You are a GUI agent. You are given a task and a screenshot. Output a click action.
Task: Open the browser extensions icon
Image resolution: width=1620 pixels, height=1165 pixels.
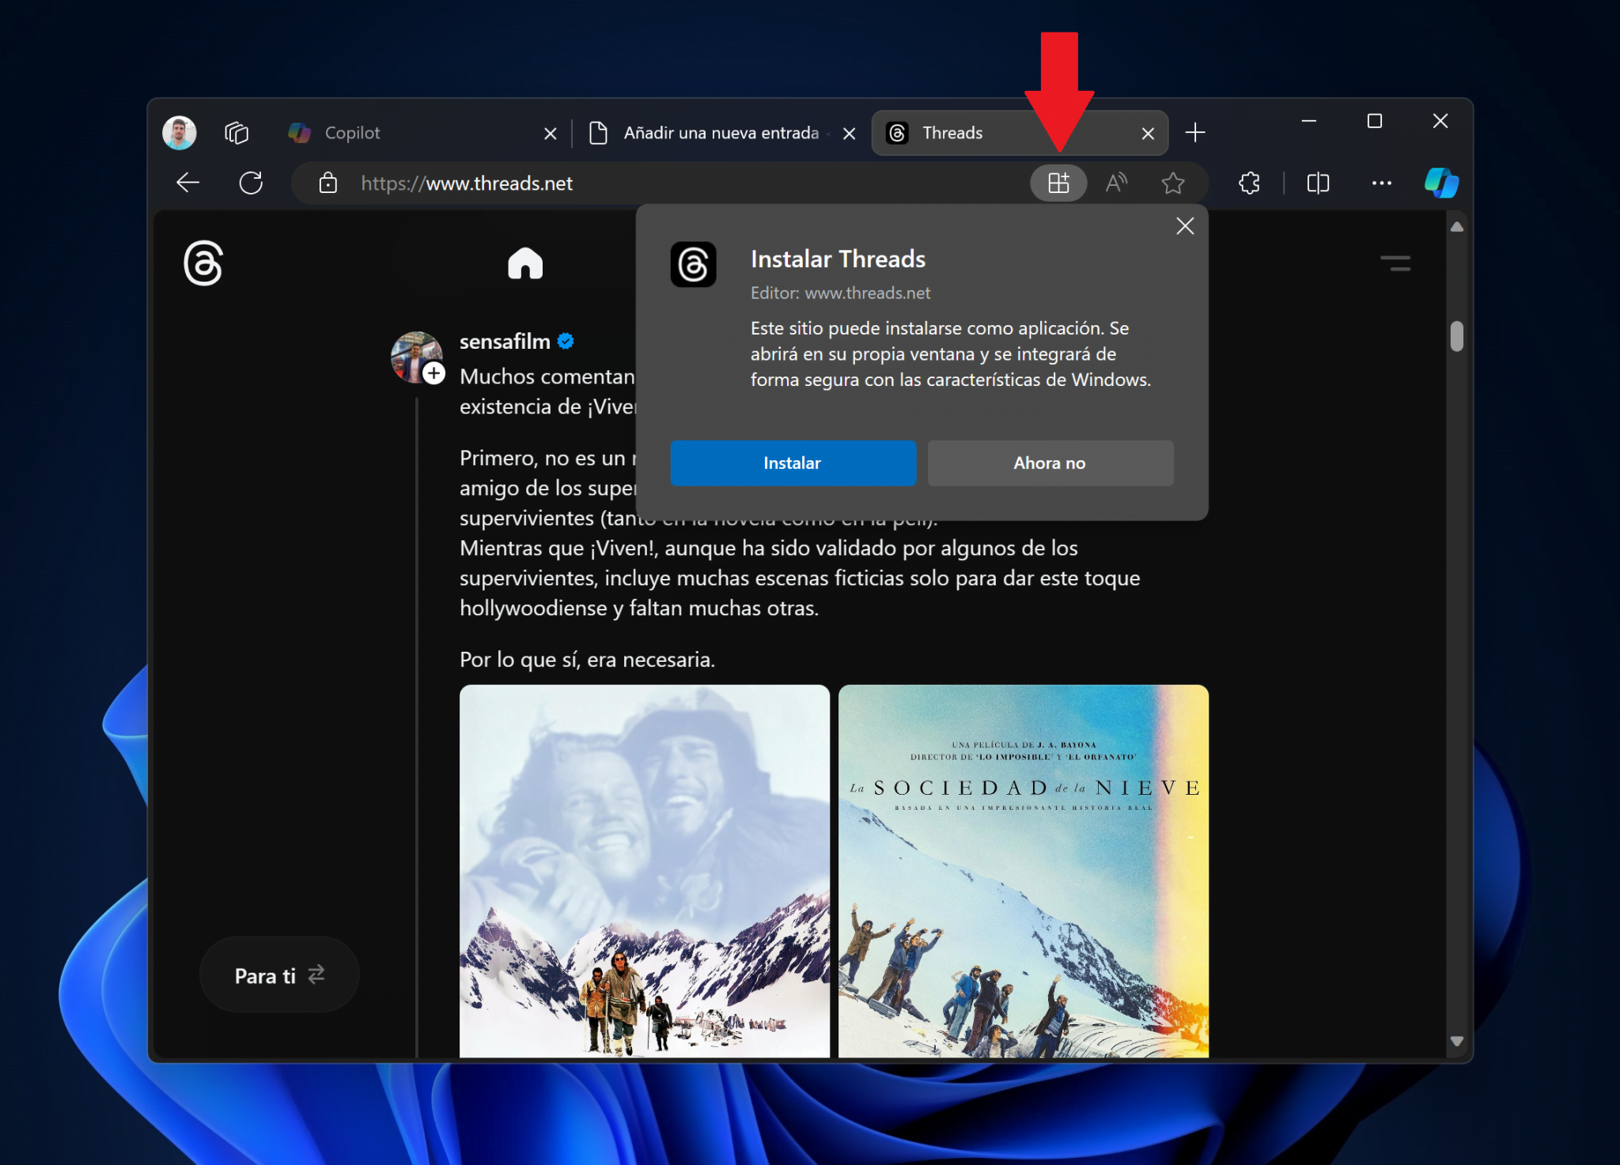(1248, 183)
